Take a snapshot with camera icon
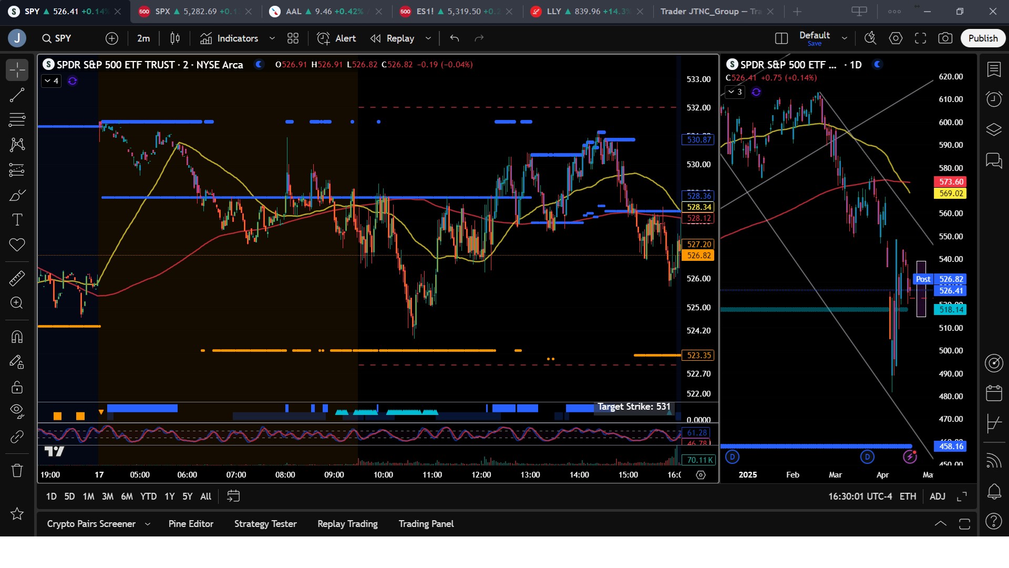The width and height of the screenshot is (1009, 568). (x=945, y=38)
